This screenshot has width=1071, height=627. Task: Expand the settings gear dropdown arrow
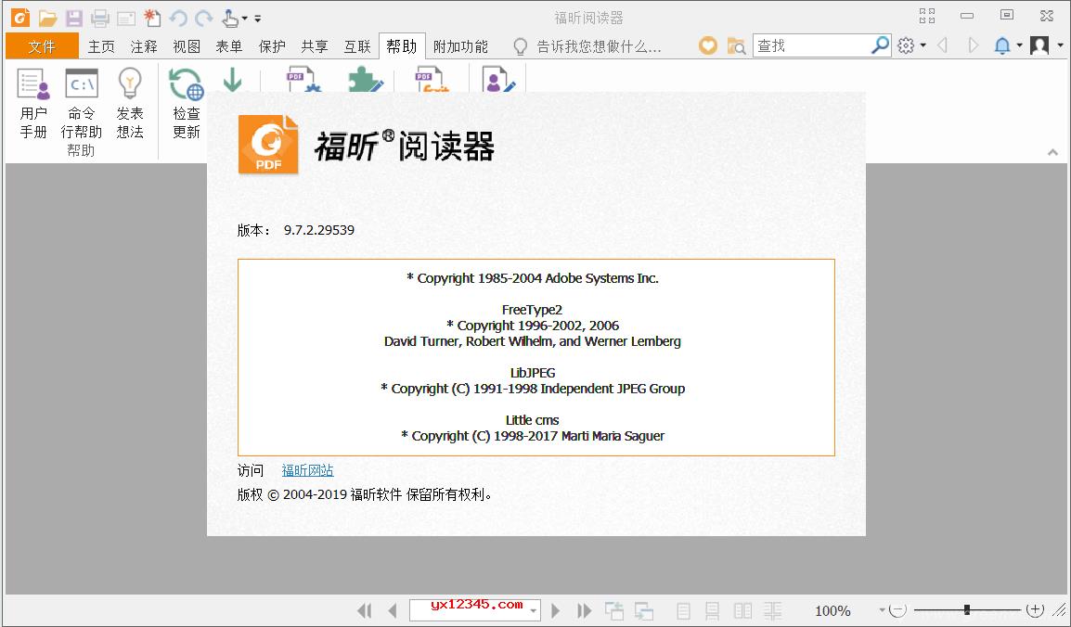coord(923,45)
